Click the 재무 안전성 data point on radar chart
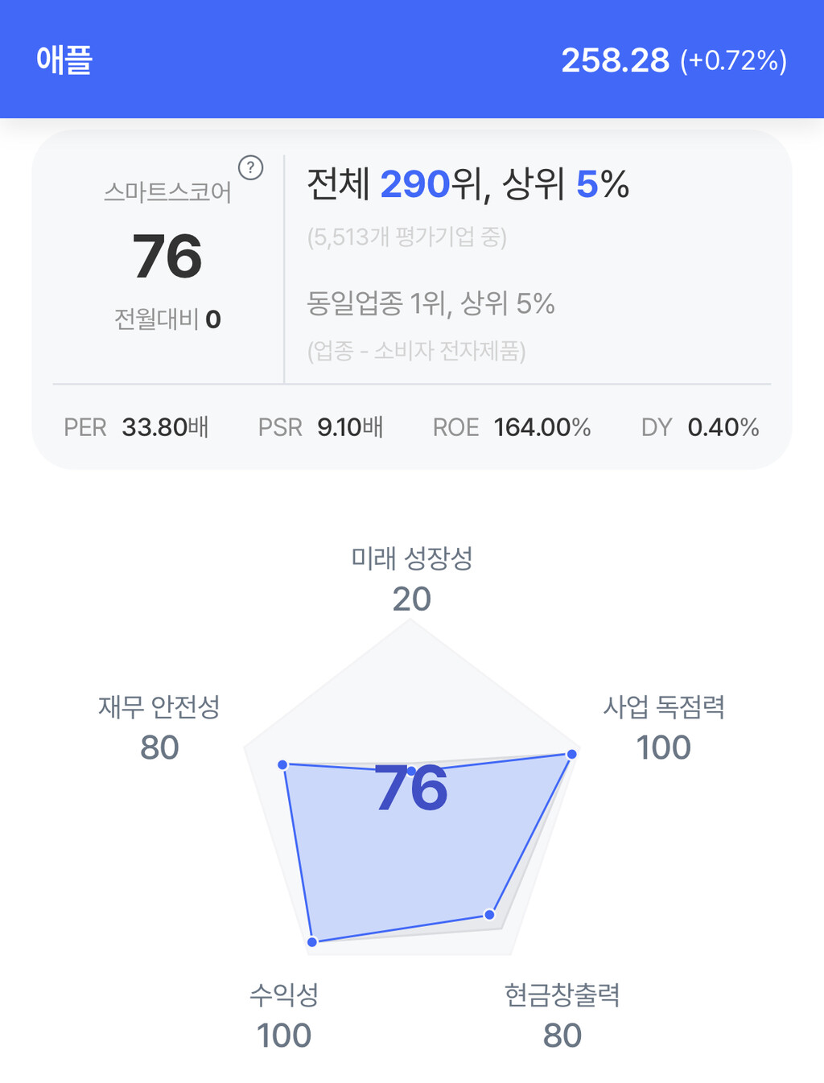The width and height of the screenshot is (824, 1083). pos(282,764)
